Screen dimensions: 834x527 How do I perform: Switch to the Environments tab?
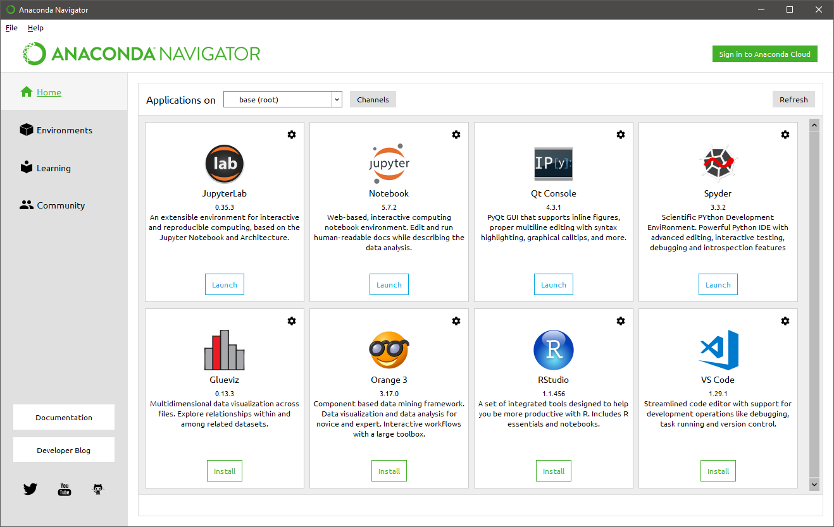click(x=64, y=130)
